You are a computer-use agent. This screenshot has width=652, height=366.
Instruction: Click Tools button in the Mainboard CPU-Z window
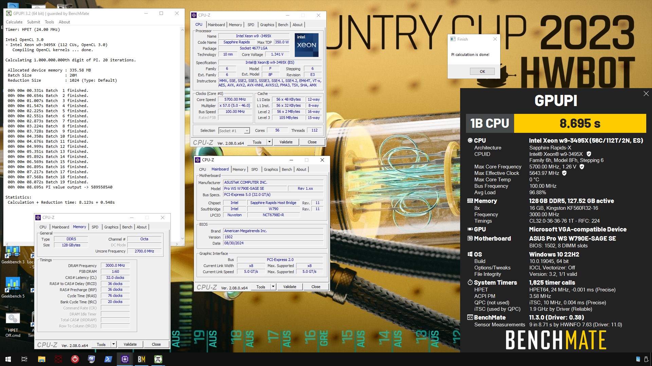261,287
